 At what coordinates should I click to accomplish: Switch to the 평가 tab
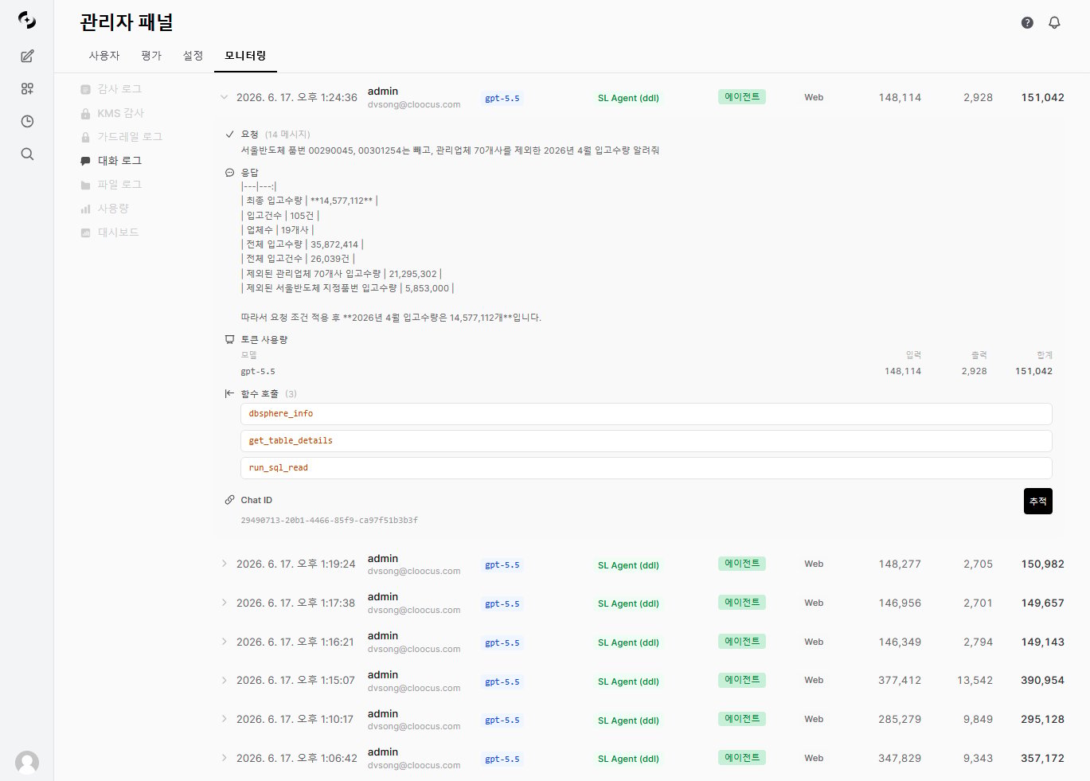[151, 56]
